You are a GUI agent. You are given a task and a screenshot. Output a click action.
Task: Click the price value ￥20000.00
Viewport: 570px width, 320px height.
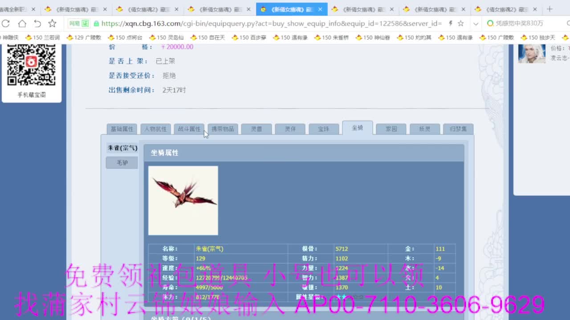point(177,47)
